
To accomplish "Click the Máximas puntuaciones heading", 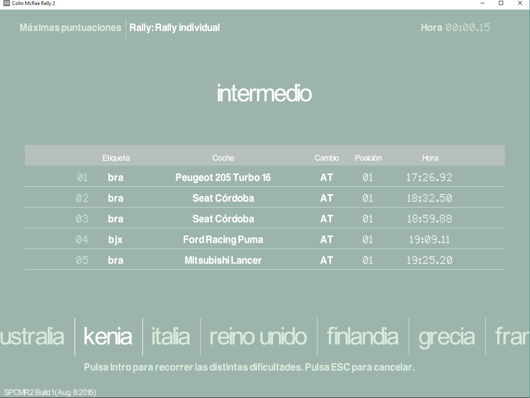I will click(x=70, y=28).
